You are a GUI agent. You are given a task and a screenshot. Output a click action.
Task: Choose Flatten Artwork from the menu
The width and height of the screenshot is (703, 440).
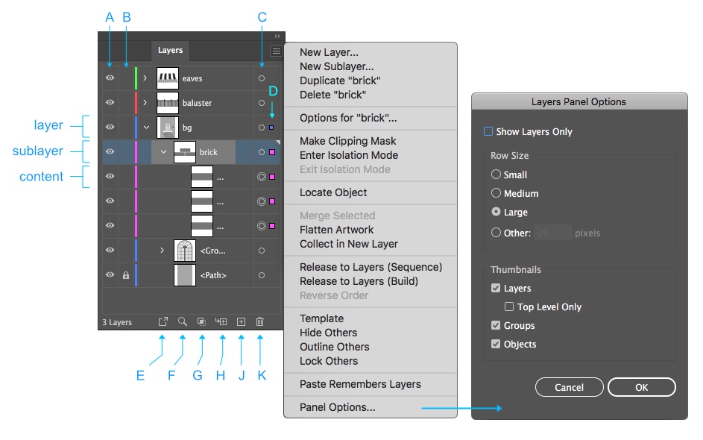pyautogui.click(x=336, y=230)
